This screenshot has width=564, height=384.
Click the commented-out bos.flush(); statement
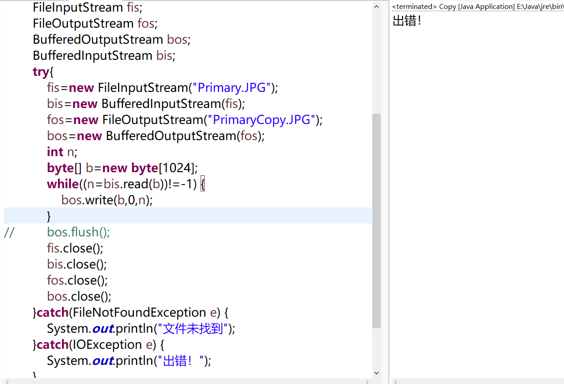[78, 232]
